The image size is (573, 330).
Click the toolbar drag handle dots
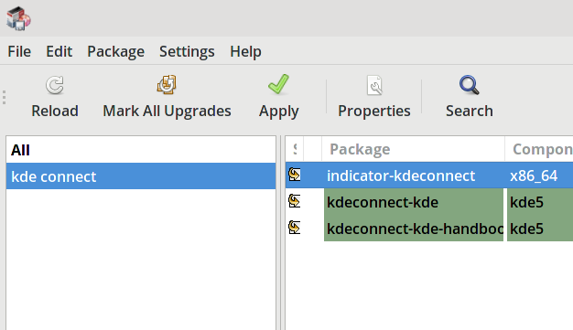4,98
